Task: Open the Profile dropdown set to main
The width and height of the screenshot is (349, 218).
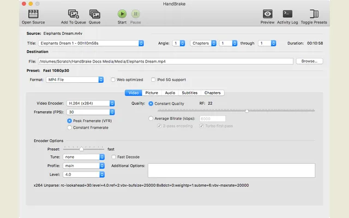Action: click(83, 166)
